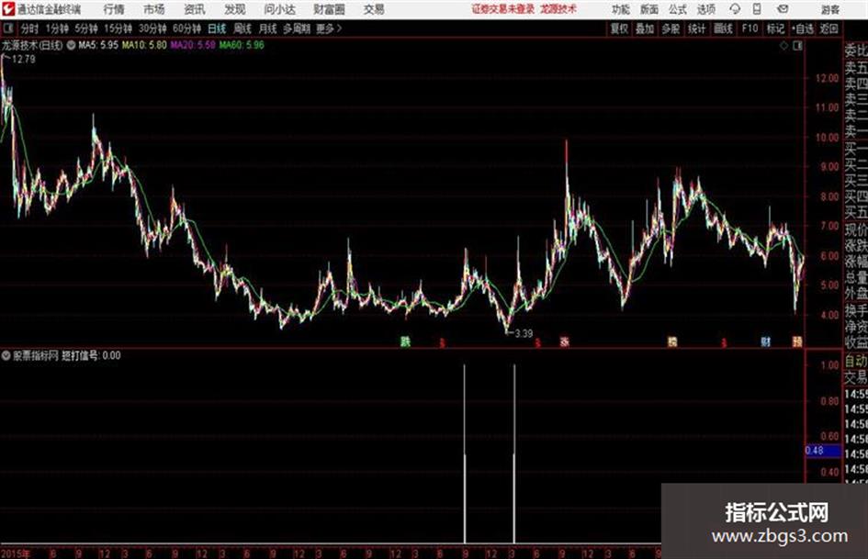
Task: Switch to 15分钟 period
Action: [x=118, y=28]
